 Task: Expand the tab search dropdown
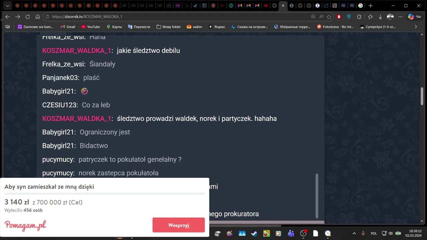(7, 6)
